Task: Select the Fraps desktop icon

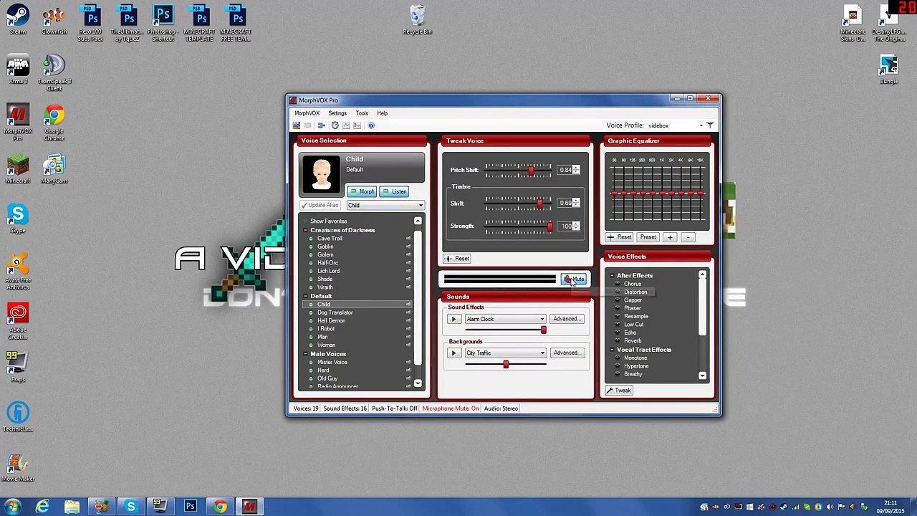Action: click(x=18, y=368)
